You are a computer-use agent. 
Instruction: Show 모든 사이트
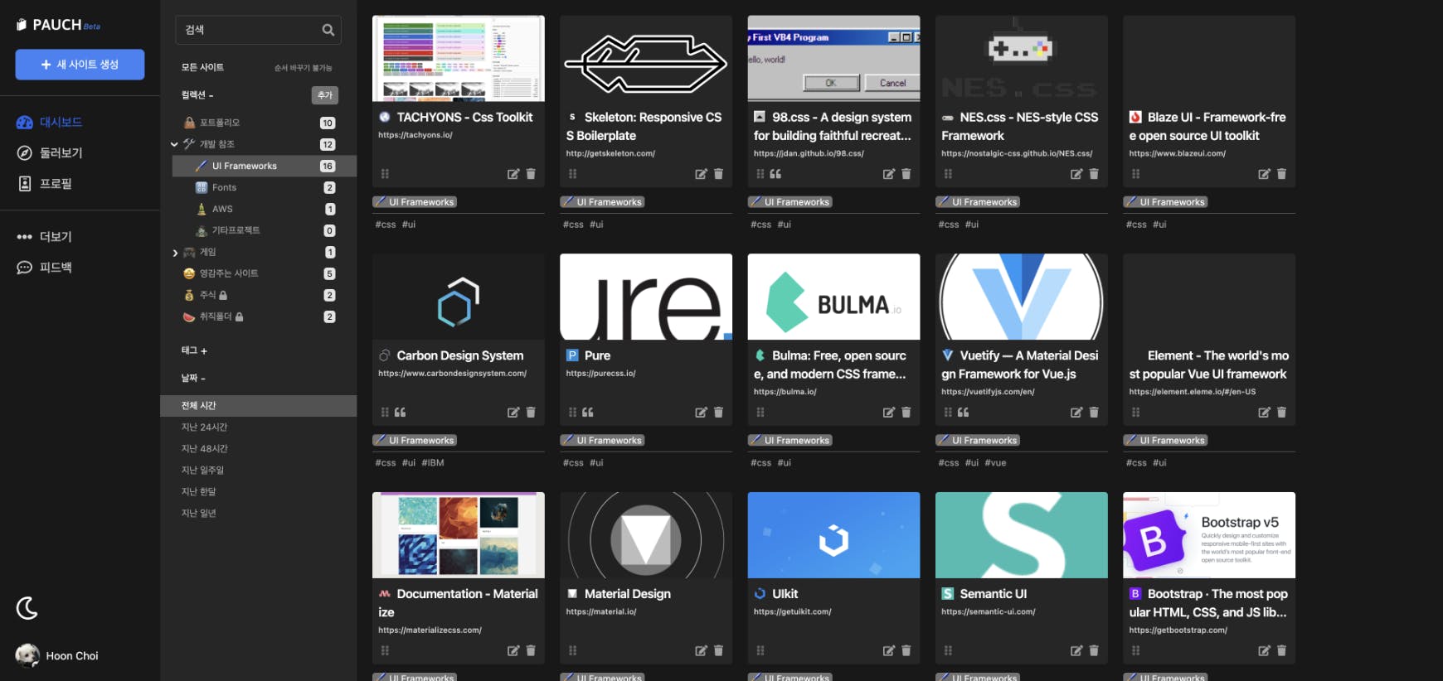tap(202, 67)
